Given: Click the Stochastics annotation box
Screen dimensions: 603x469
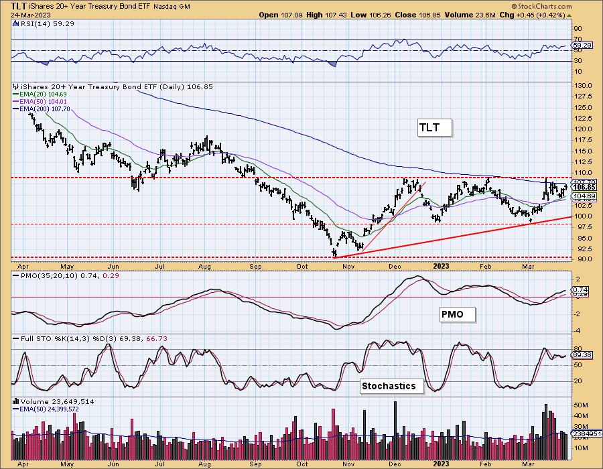Looking at the screenshot, I should tap(392, 386).
